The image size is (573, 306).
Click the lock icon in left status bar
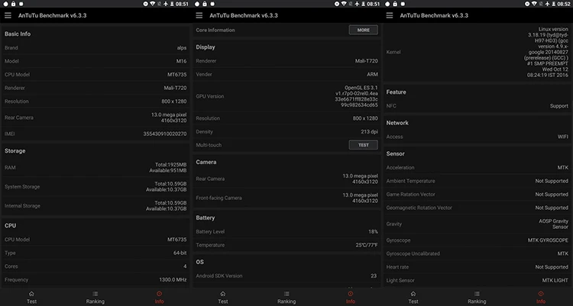(13, 4)
